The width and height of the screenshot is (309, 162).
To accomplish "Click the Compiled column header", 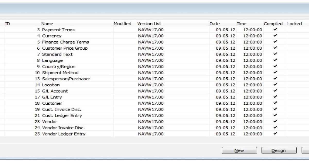I will [273, 23].
